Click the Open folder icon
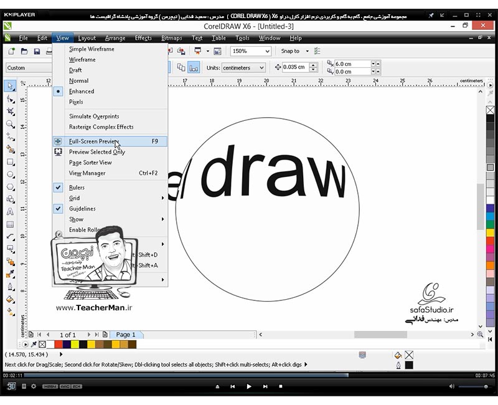This screenshot has width=498, height=405. (24, 51)
